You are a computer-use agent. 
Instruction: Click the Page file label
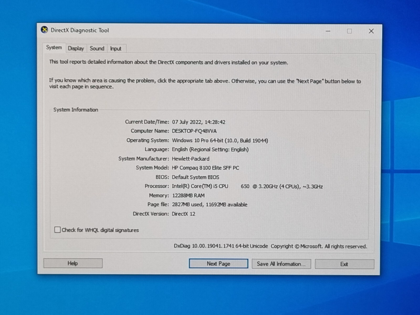click(x=158, y=204)
